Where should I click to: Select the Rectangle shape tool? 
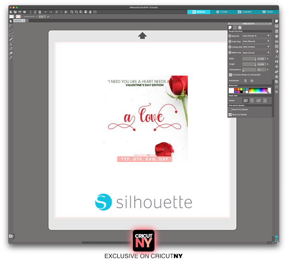pos(11,35)
